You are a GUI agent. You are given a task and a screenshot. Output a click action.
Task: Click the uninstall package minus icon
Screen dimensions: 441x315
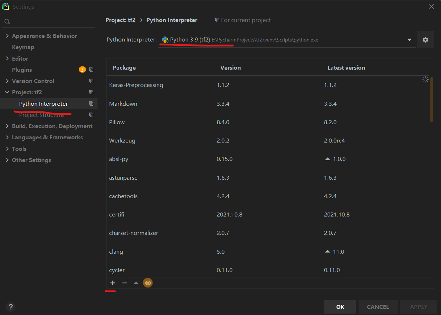click(125, 283)
